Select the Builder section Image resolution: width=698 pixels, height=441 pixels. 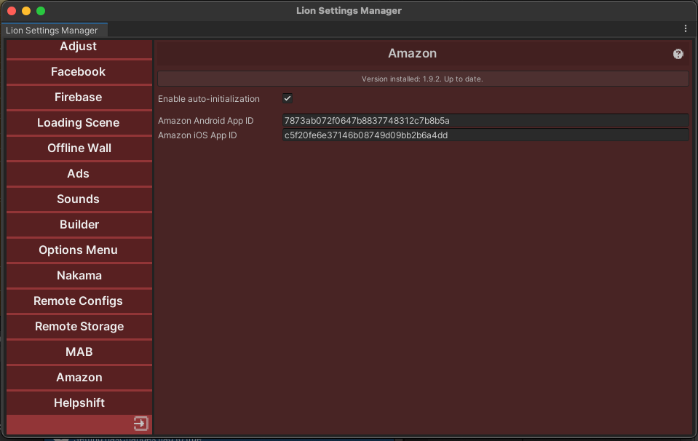click(x=79, y=224)
